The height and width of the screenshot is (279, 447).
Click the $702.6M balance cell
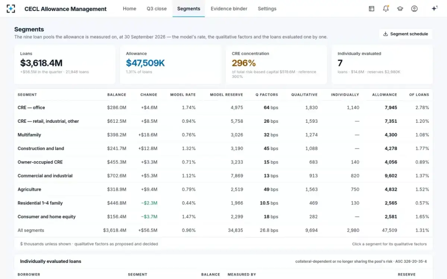coord(117,176)
